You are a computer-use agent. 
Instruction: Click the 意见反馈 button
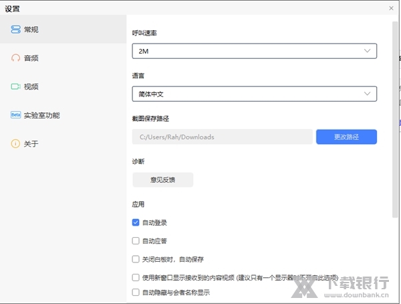click(x=163, y=179)
